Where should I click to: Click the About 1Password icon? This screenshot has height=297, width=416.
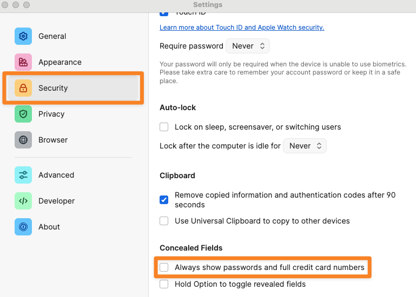click(x=23, y=227)
